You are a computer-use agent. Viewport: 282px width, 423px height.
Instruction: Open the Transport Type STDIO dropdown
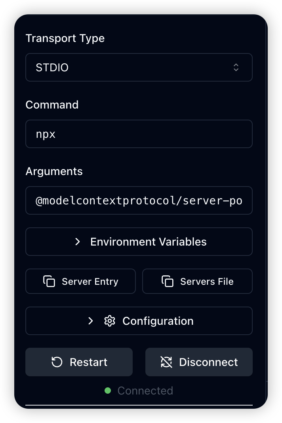tap(139, 67)
